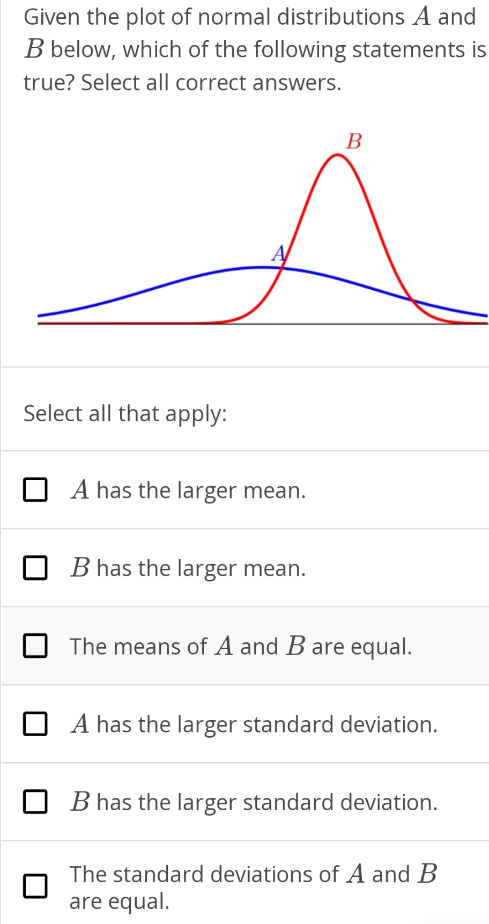Check 'B has the larger standard deviation'

pyautogui.click(x=35, y=802)
